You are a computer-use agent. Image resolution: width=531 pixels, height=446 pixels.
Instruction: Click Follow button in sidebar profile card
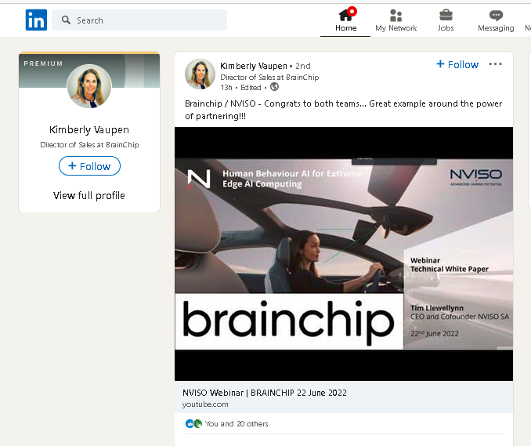tap(89, 166)
